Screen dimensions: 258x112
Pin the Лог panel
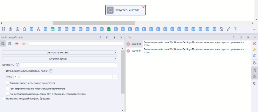coord(248,37)
